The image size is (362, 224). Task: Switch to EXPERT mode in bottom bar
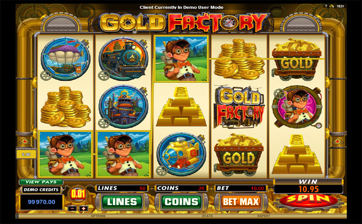point(264,216)
